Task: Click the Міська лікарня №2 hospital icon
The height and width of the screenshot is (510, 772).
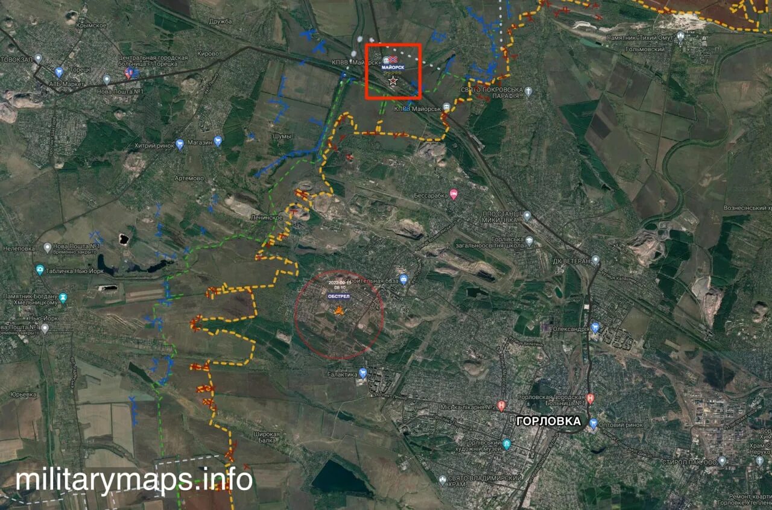Action: click(501, 405)
